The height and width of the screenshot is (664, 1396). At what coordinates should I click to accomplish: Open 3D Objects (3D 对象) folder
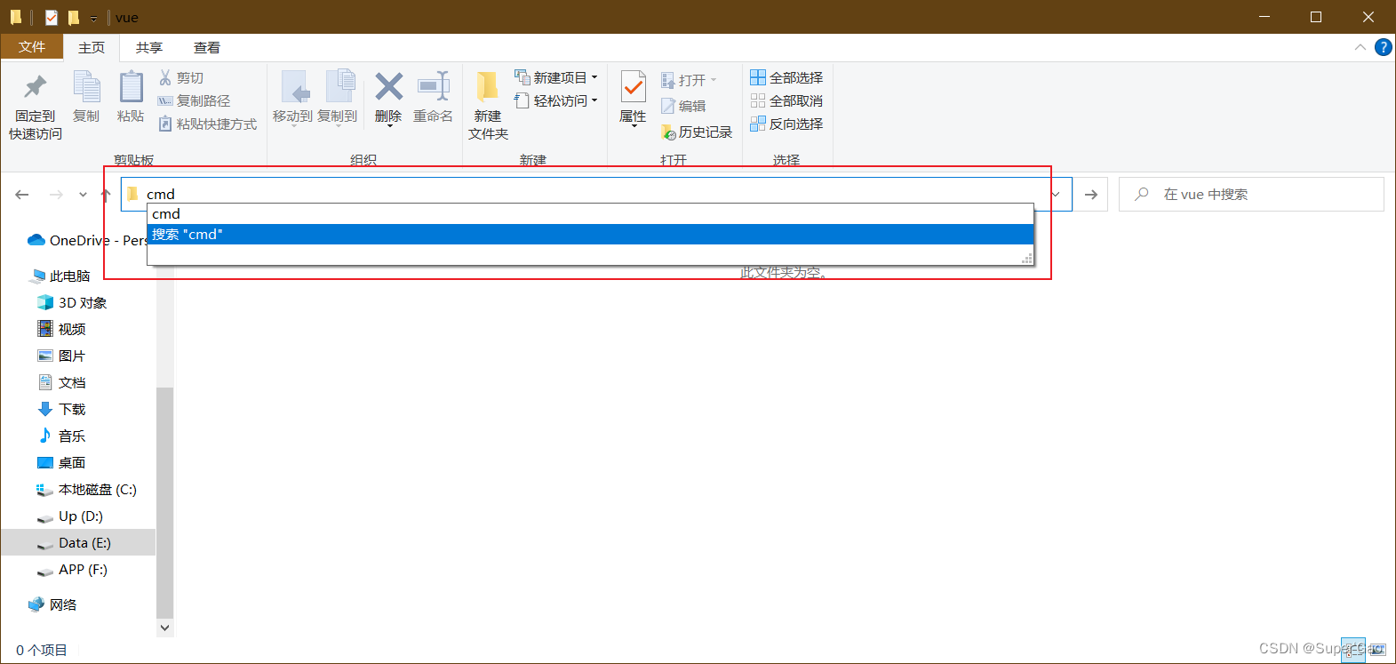(72, 303)
